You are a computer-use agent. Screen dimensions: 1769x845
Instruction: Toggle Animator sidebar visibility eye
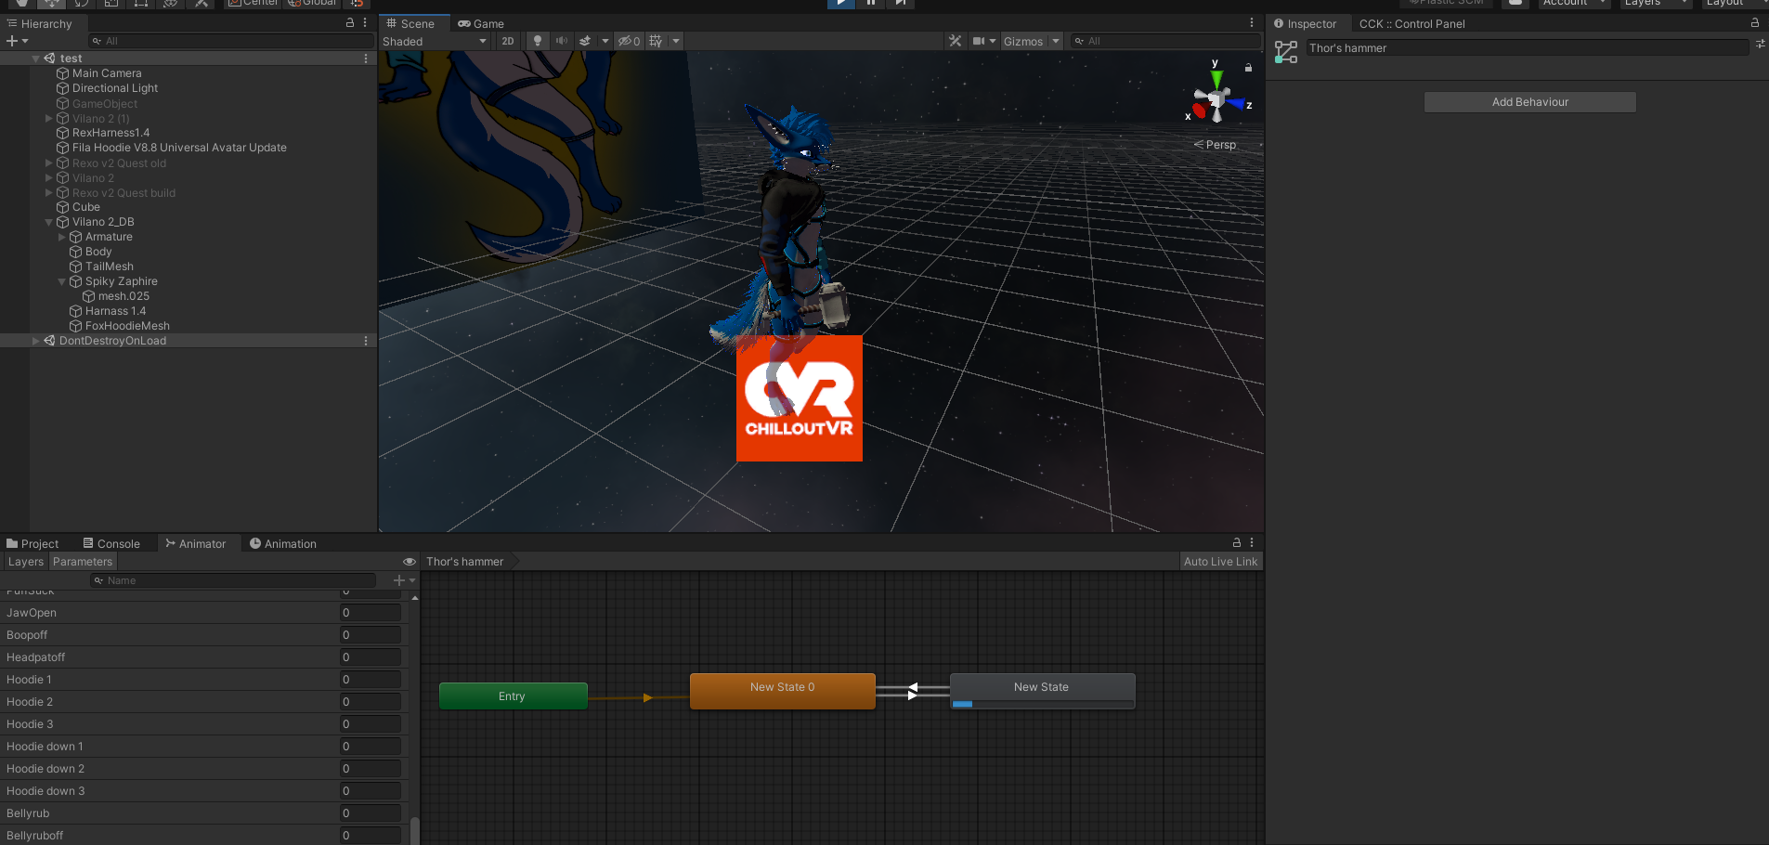(409, 562)
